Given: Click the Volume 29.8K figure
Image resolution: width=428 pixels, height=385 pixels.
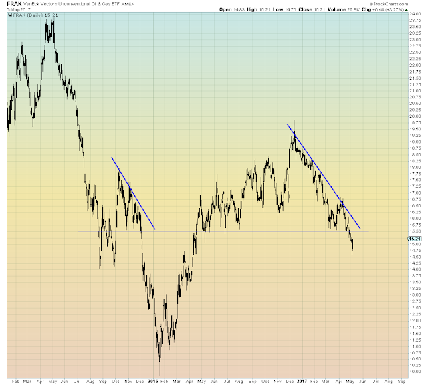Looking at the screenshot, I should [x=354, y=9].
